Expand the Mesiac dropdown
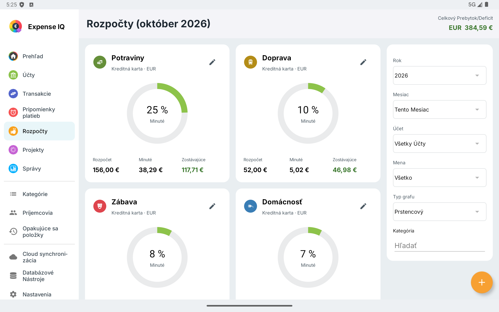The image size is (499, 312). pos(439,109)
